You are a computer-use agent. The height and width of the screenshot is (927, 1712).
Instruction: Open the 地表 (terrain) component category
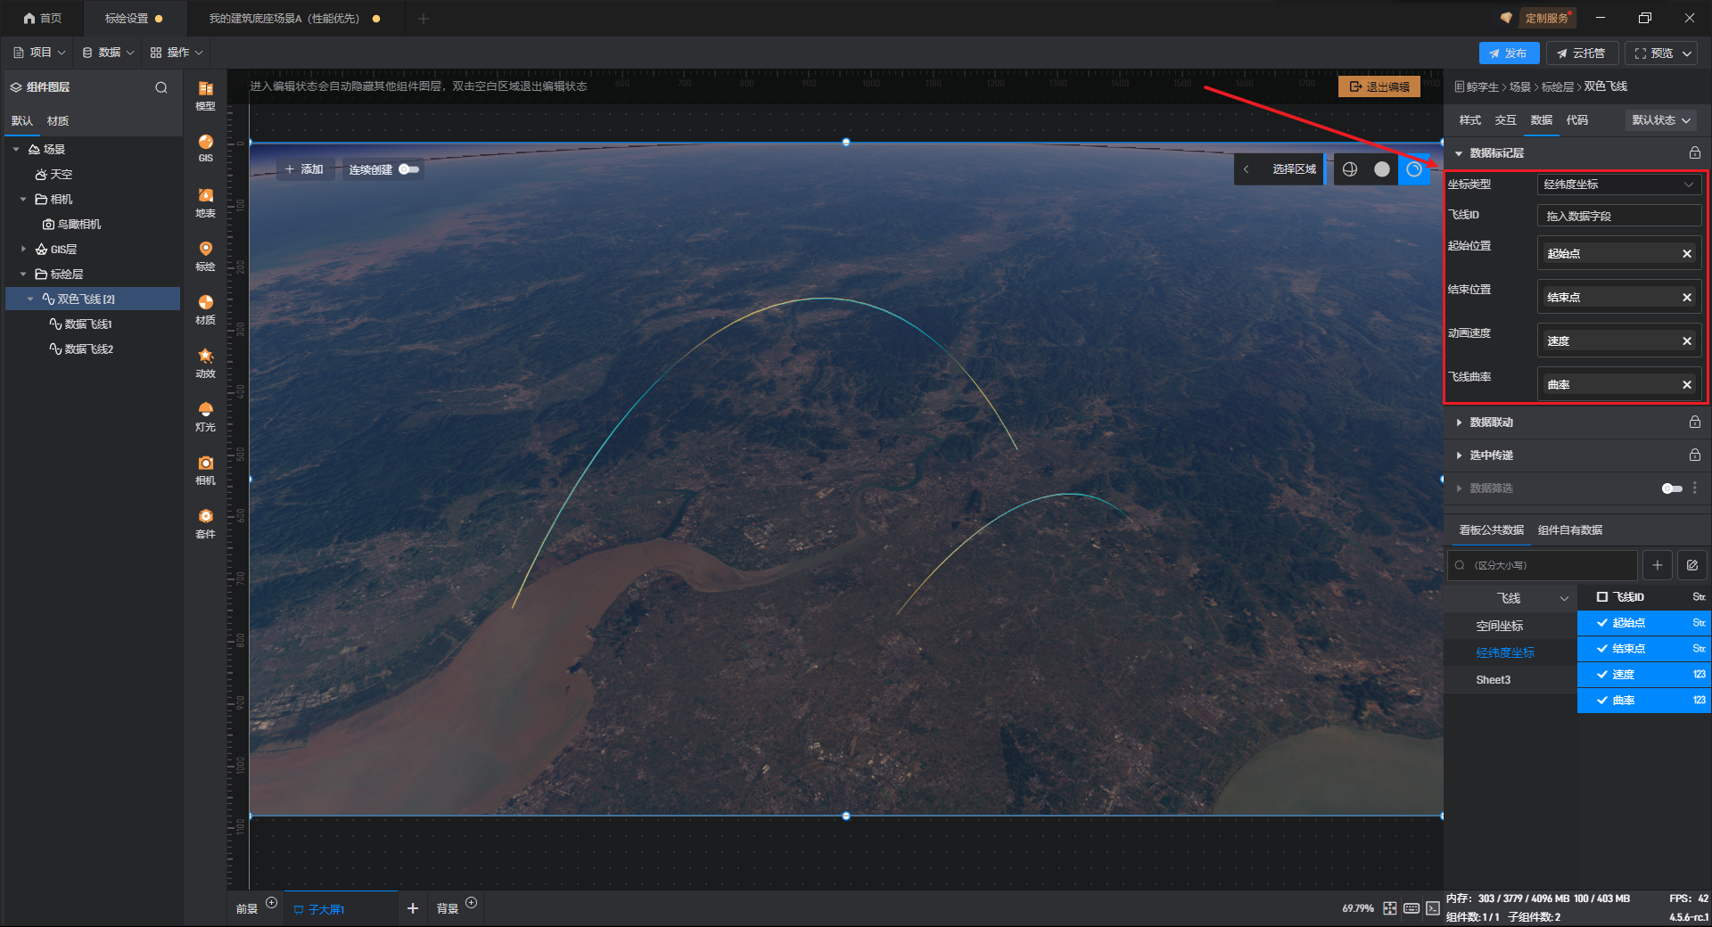(x=205, y=202)
